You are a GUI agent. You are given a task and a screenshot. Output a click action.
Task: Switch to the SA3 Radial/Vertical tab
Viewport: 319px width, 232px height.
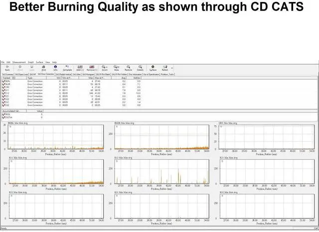63,74
